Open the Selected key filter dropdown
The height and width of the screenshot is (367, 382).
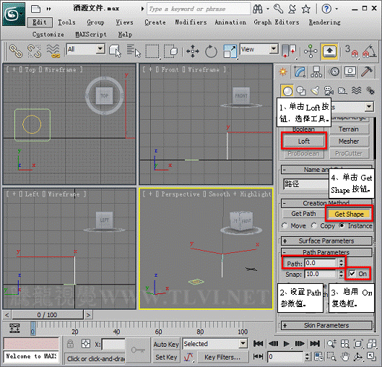215,344
